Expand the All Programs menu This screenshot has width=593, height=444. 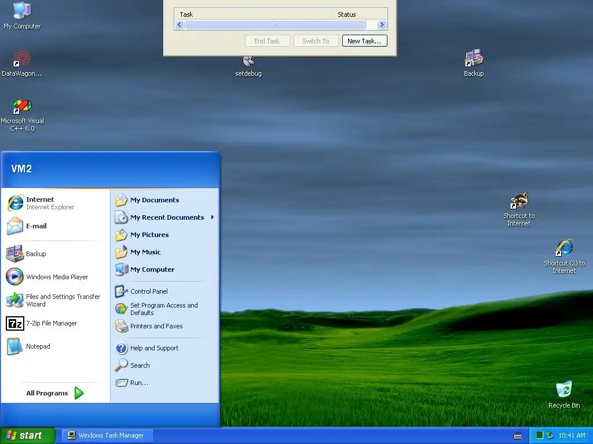tap(55, 393)
